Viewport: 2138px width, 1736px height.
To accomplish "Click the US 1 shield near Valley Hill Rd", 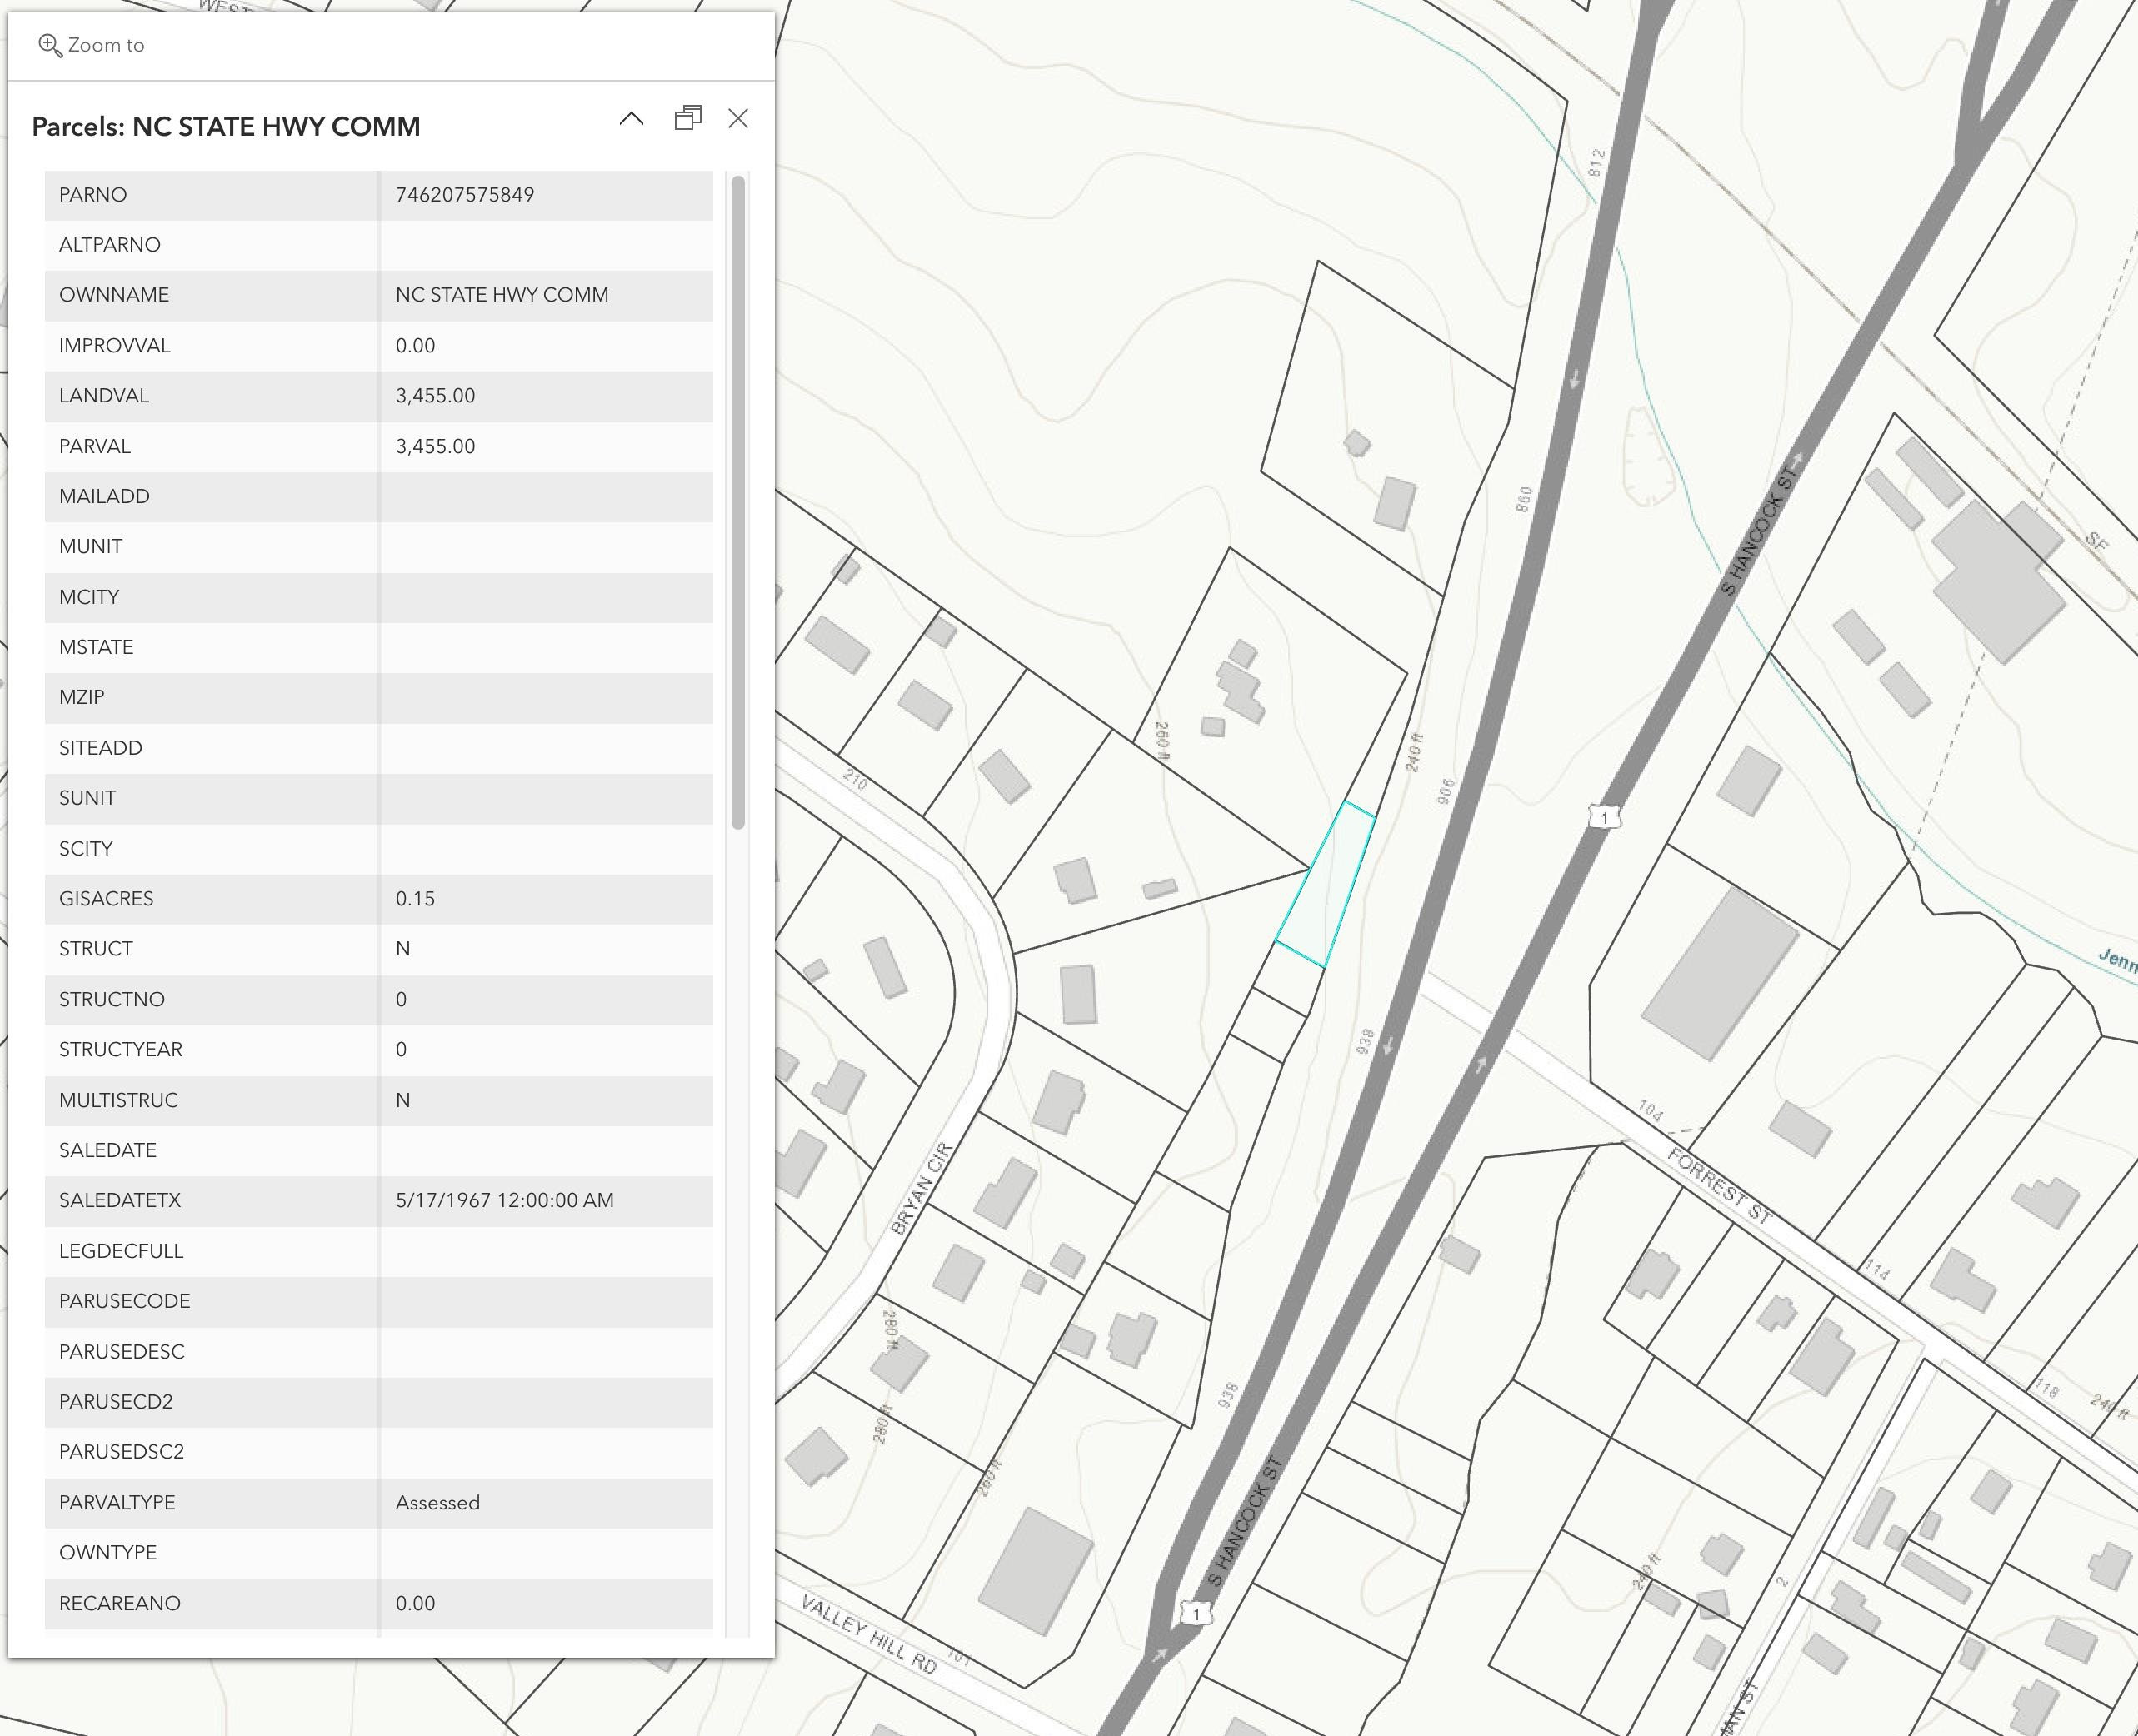I will click(1195, 1613).
